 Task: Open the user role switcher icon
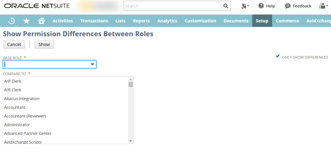pyautogui.click(x=322, y=6)
